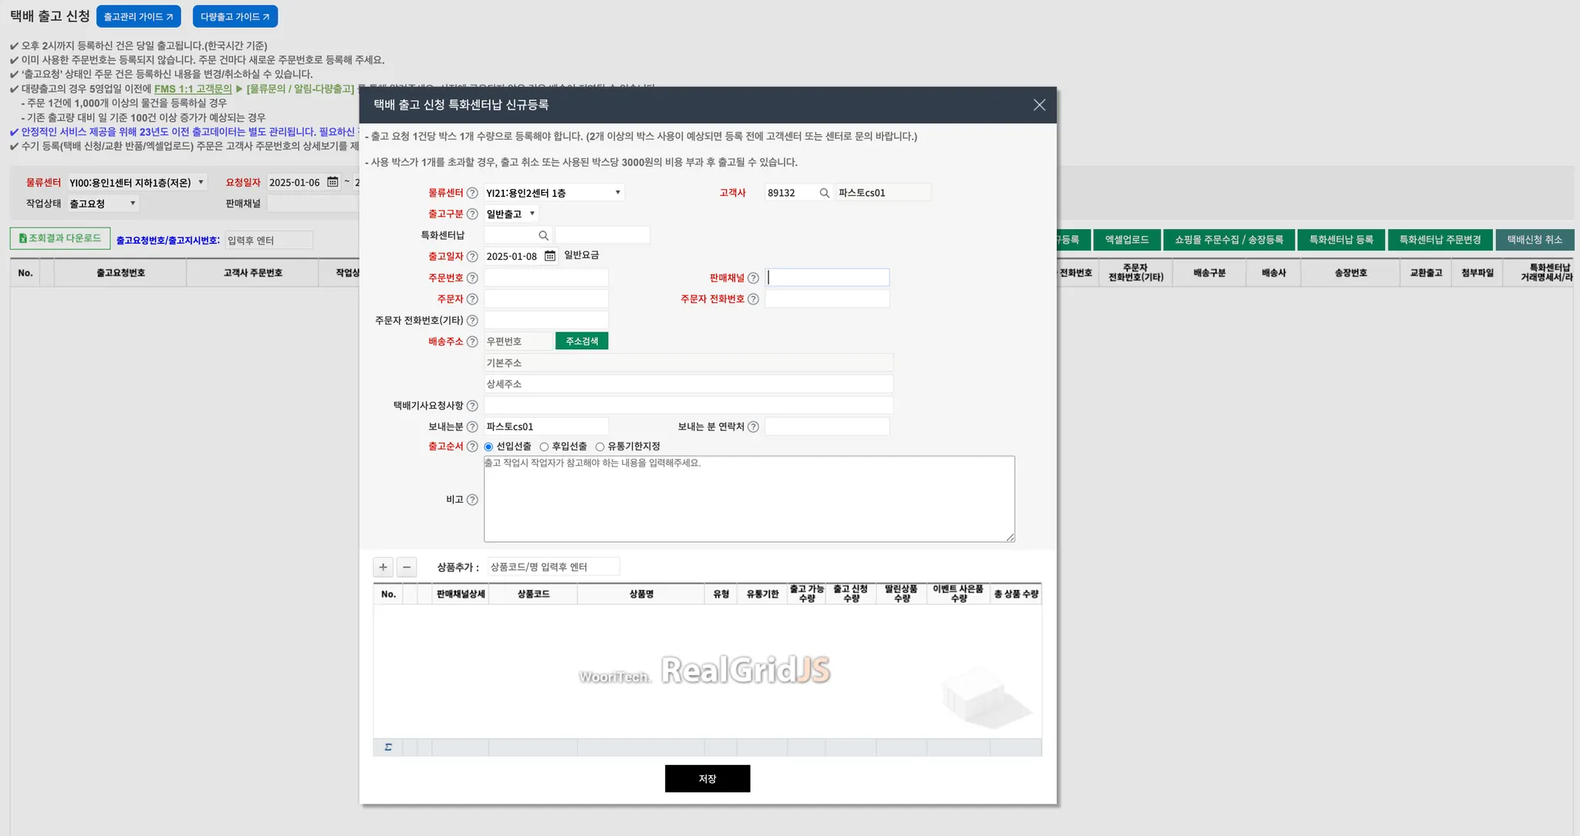Click the 특화센터납 search magnifier icon
Screen dimensions: 1580x836
[543, 235]
